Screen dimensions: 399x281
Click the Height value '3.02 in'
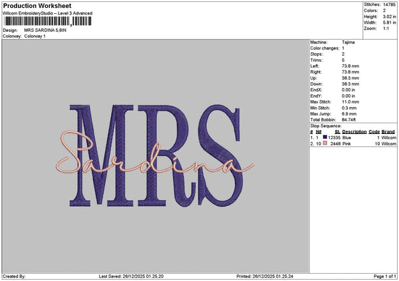389,17
